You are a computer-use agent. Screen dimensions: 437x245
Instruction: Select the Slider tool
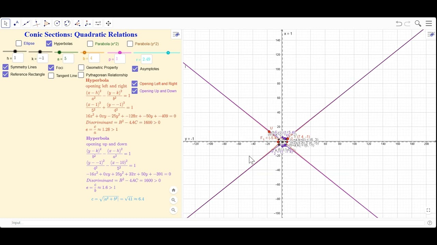coord(98,23)
